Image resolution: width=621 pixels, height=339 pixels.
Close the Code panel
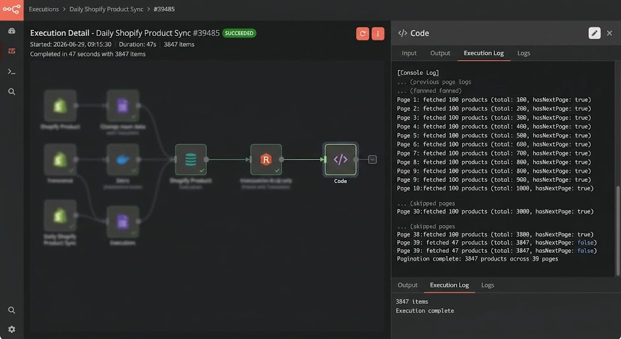point(609,33)
